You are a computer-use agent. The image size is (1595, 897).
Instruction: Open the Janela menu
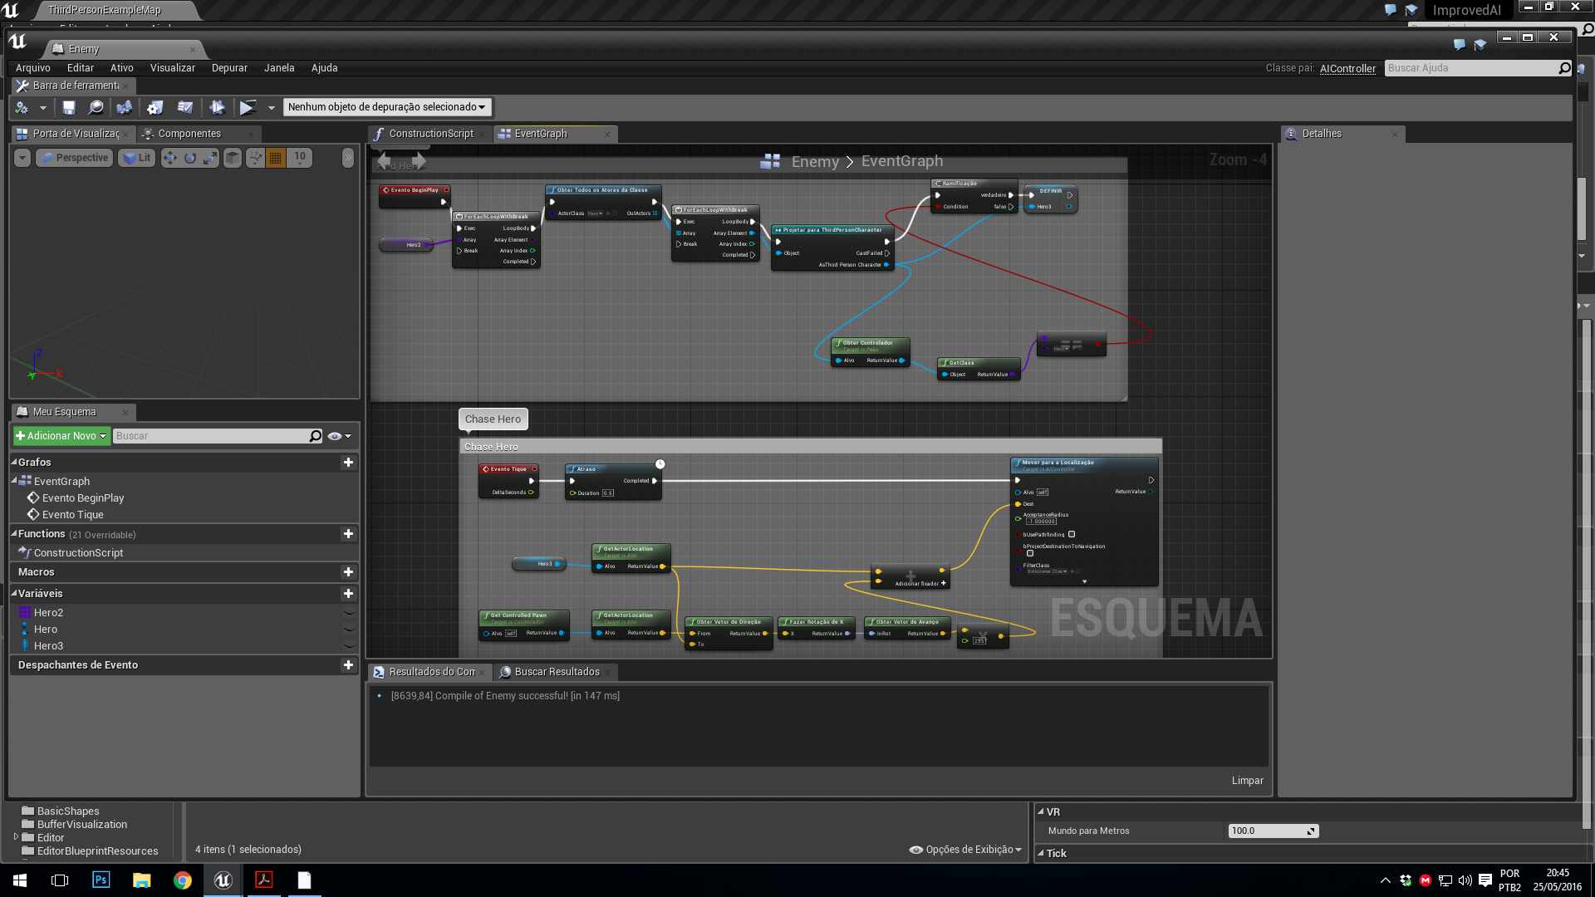279,68
